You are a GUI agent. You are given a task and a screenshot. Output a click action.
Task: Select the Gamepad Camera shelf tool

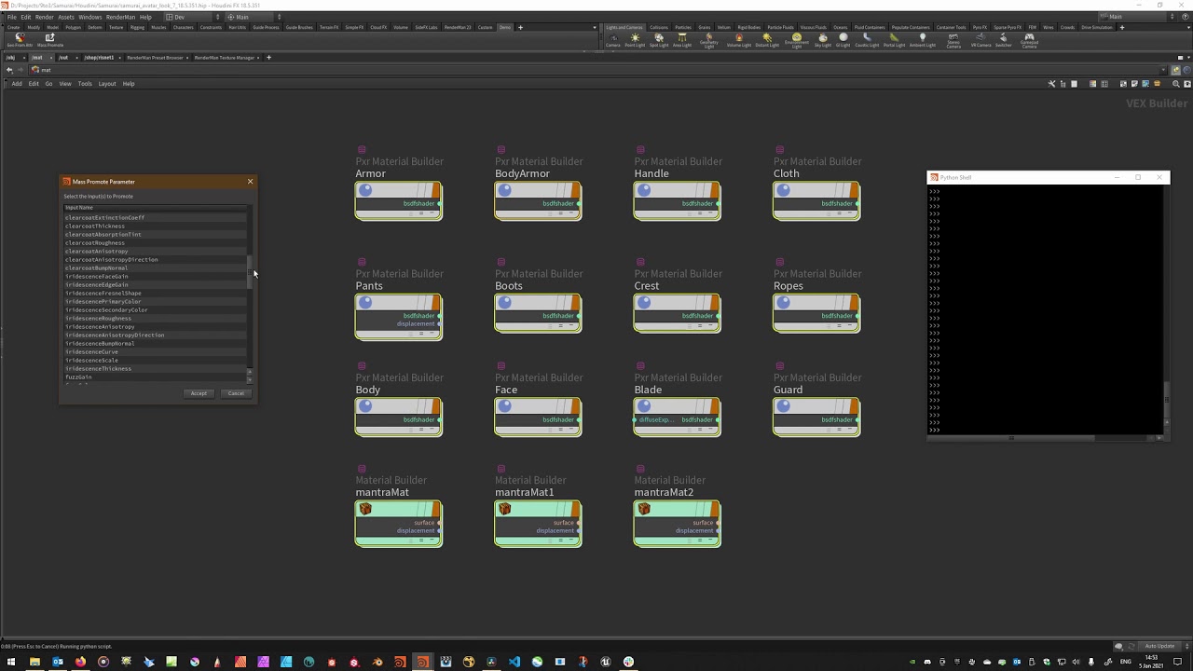1029,41
